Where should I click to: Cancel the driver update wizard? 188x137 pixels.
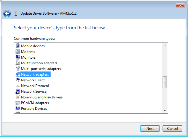pyautogui.click(x=172, y=129)
